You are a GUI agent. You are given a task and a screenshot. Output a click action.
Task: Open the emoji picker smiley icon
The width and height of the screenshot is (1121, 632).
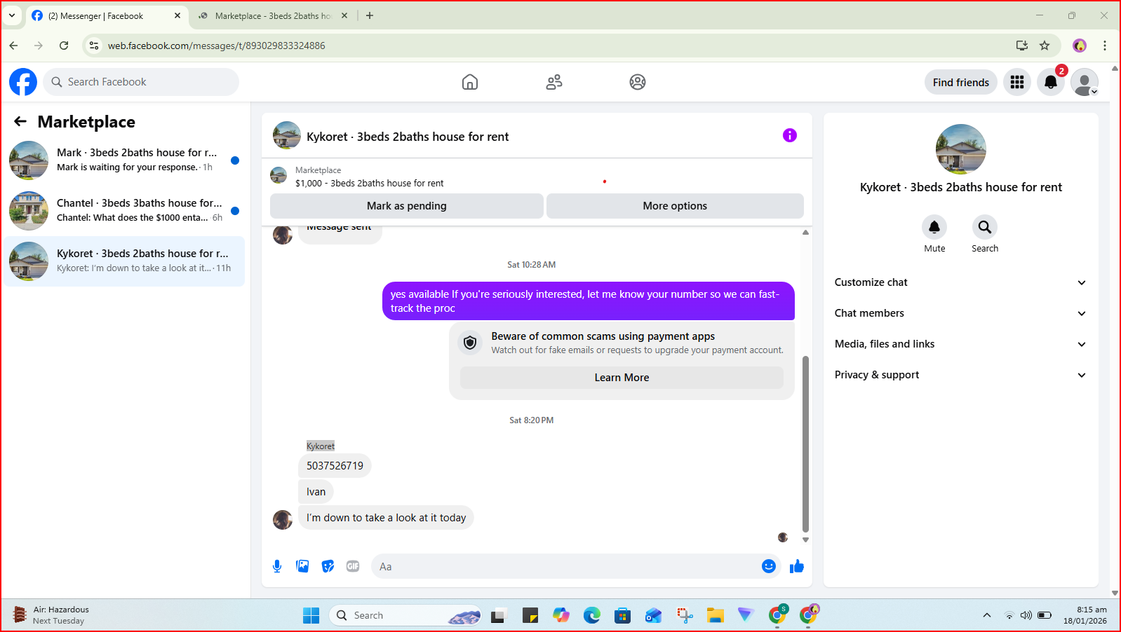point(769,566)
